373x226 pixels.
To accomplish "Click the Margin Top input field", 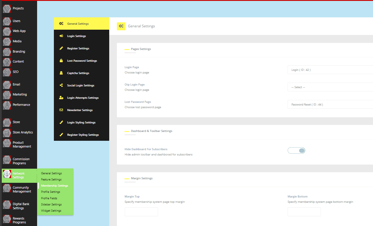I will point(141,212).
